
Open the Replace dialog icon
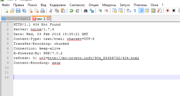click(x=92, y=11)
